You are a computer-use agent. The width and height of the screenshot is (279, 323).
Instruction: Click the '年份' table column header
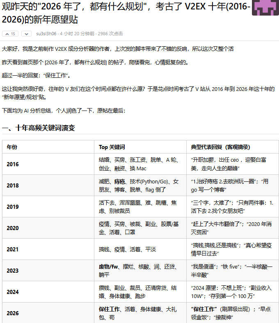[x=12, y=147]
